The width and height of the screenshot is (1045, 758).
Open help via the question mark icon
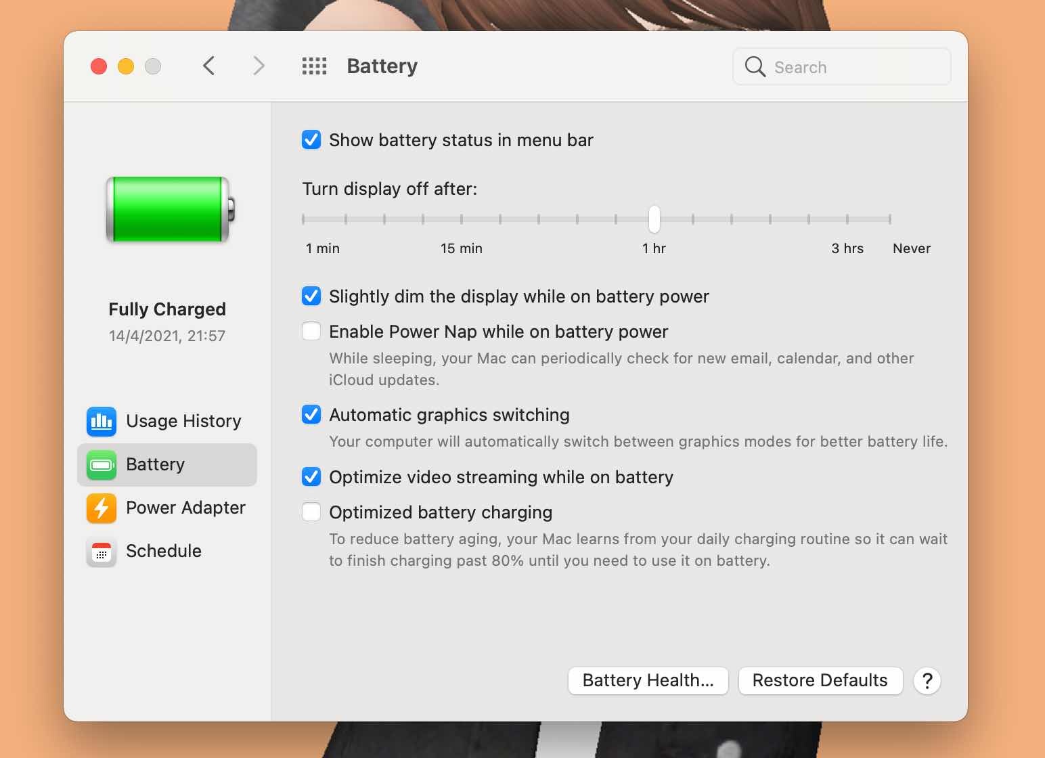pos(927,681)
